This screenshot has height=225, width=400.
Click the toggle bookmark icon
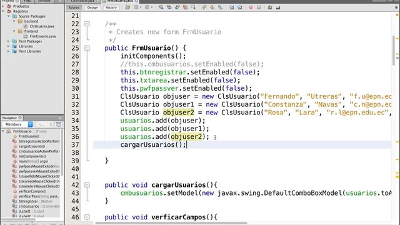(x=221, y=7)
